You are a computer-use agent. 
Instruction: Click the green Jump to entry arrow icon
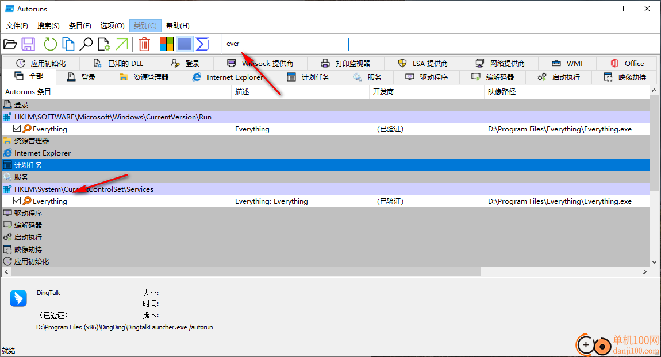(122, 44)
